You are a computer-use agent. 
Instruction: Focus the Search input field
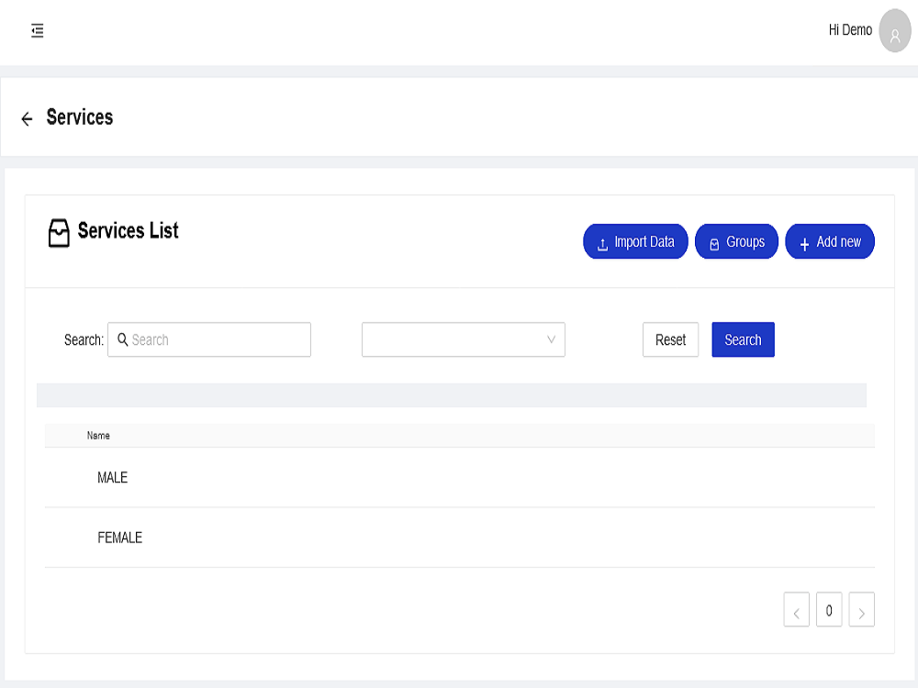tap(209, 339)
